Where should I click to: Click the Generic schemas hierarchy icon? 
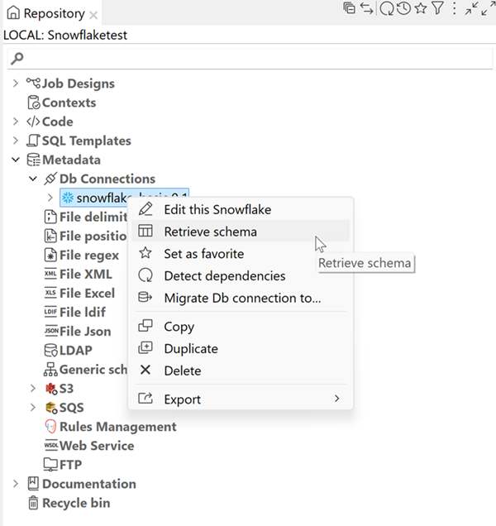pyautogui.click(x=50, y=370)
